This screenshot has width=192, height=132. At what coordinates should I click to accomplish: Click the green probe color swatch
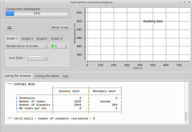click(53, 46)
